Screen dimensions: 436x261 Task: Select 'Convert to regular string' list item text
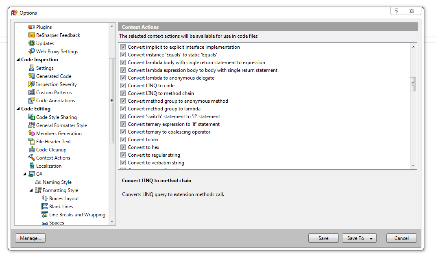154,155
